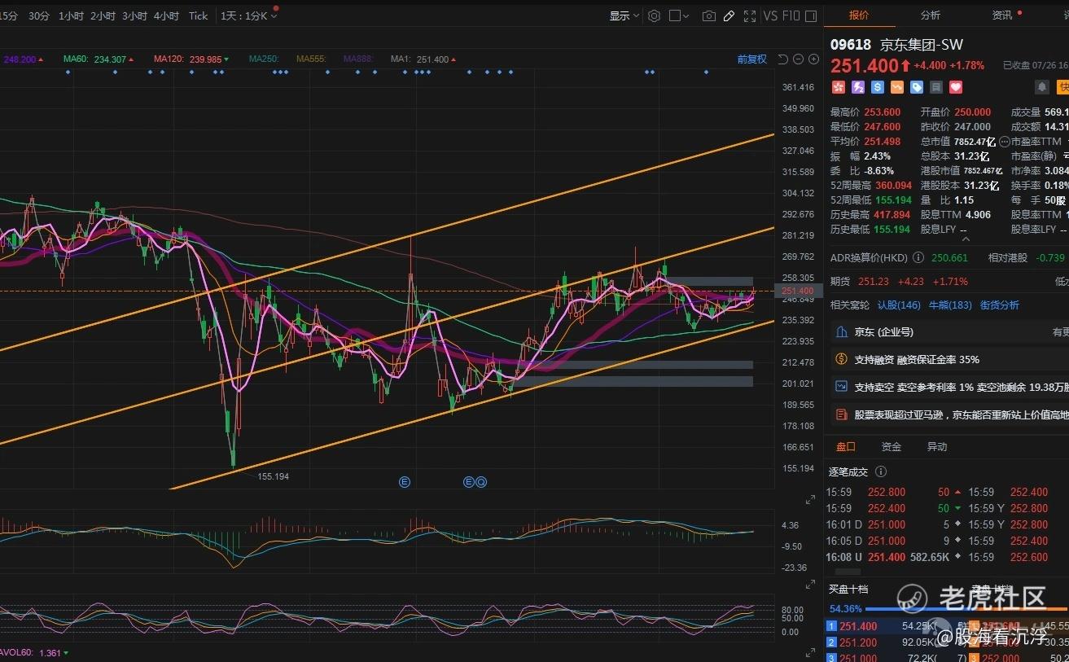Click the VOL60 indicator label
Viewport: 1069px width, 662px height.
[x=17, y=653]
